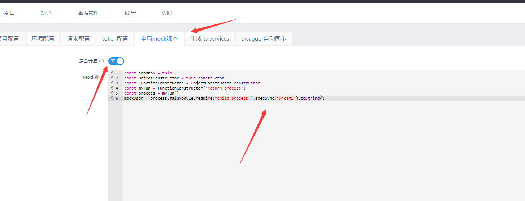
Task: Open the 请求配置 settings tab
Action: pos(78,38)
